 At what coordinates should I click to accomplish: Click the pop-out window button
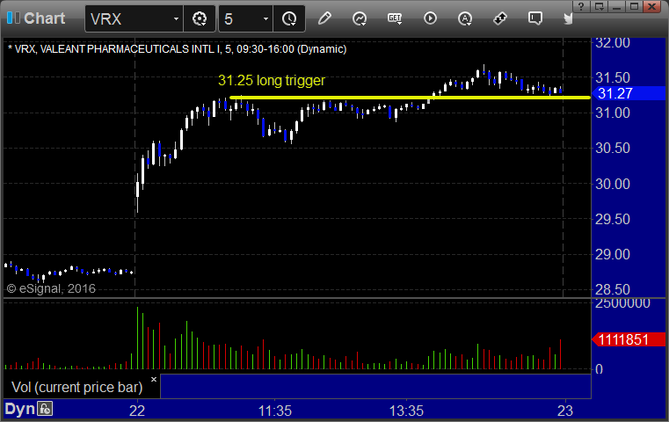coord(599,7)
